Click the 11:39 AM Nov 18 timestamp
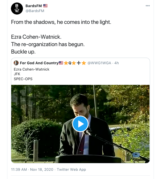Screen dimensions: 161x179 pos(32,169)
